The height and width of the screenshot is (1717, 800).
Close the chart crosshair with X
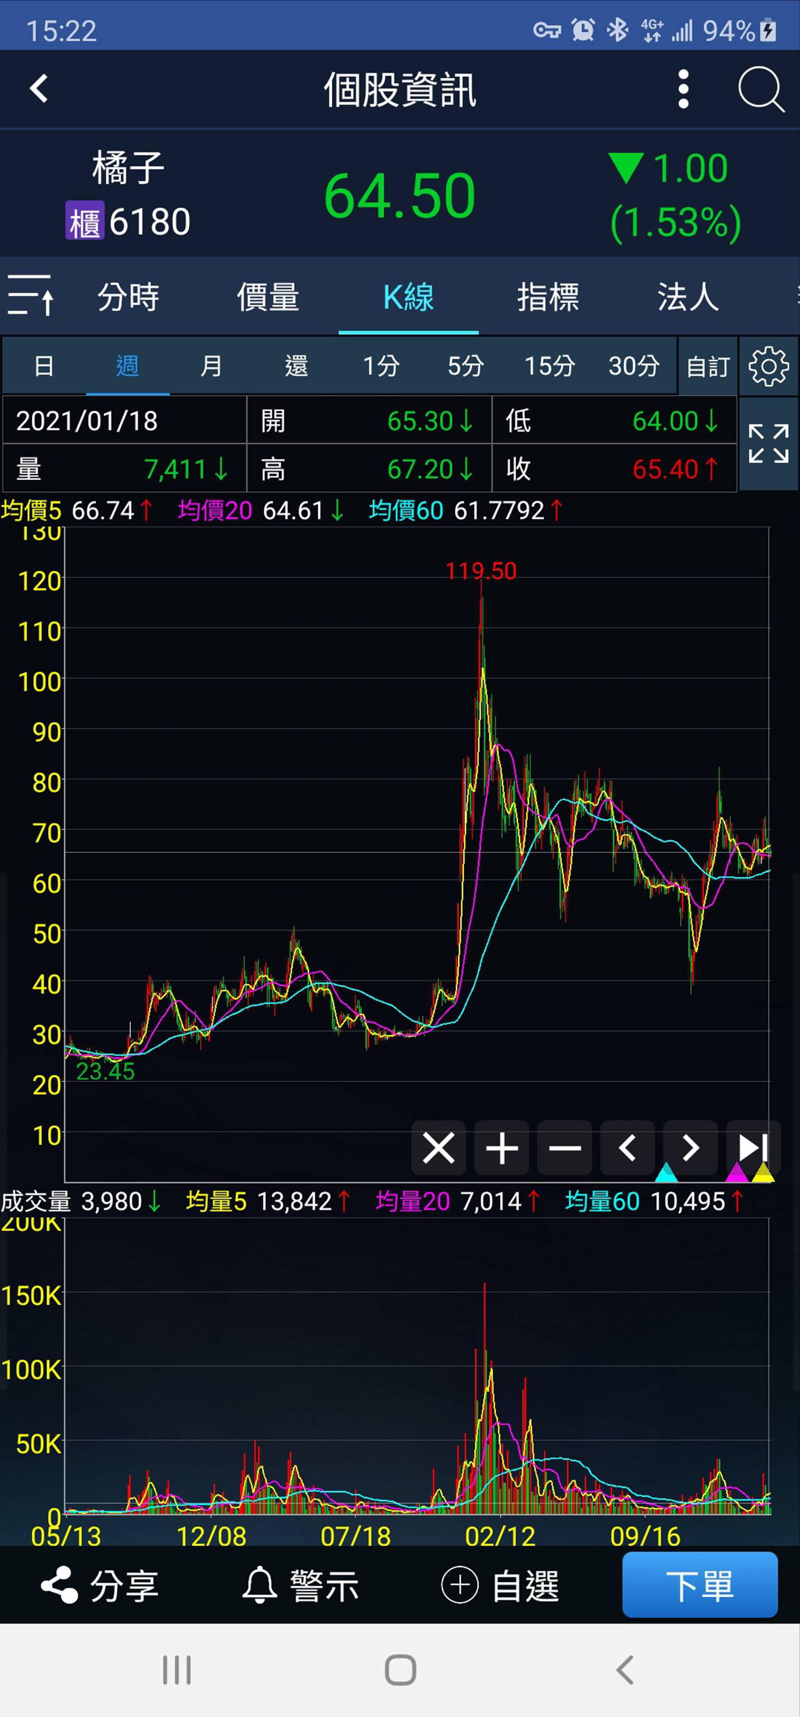[439, 1148]
